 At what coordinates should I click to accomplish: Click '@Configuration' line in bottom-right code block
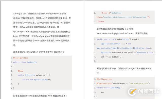104,79
